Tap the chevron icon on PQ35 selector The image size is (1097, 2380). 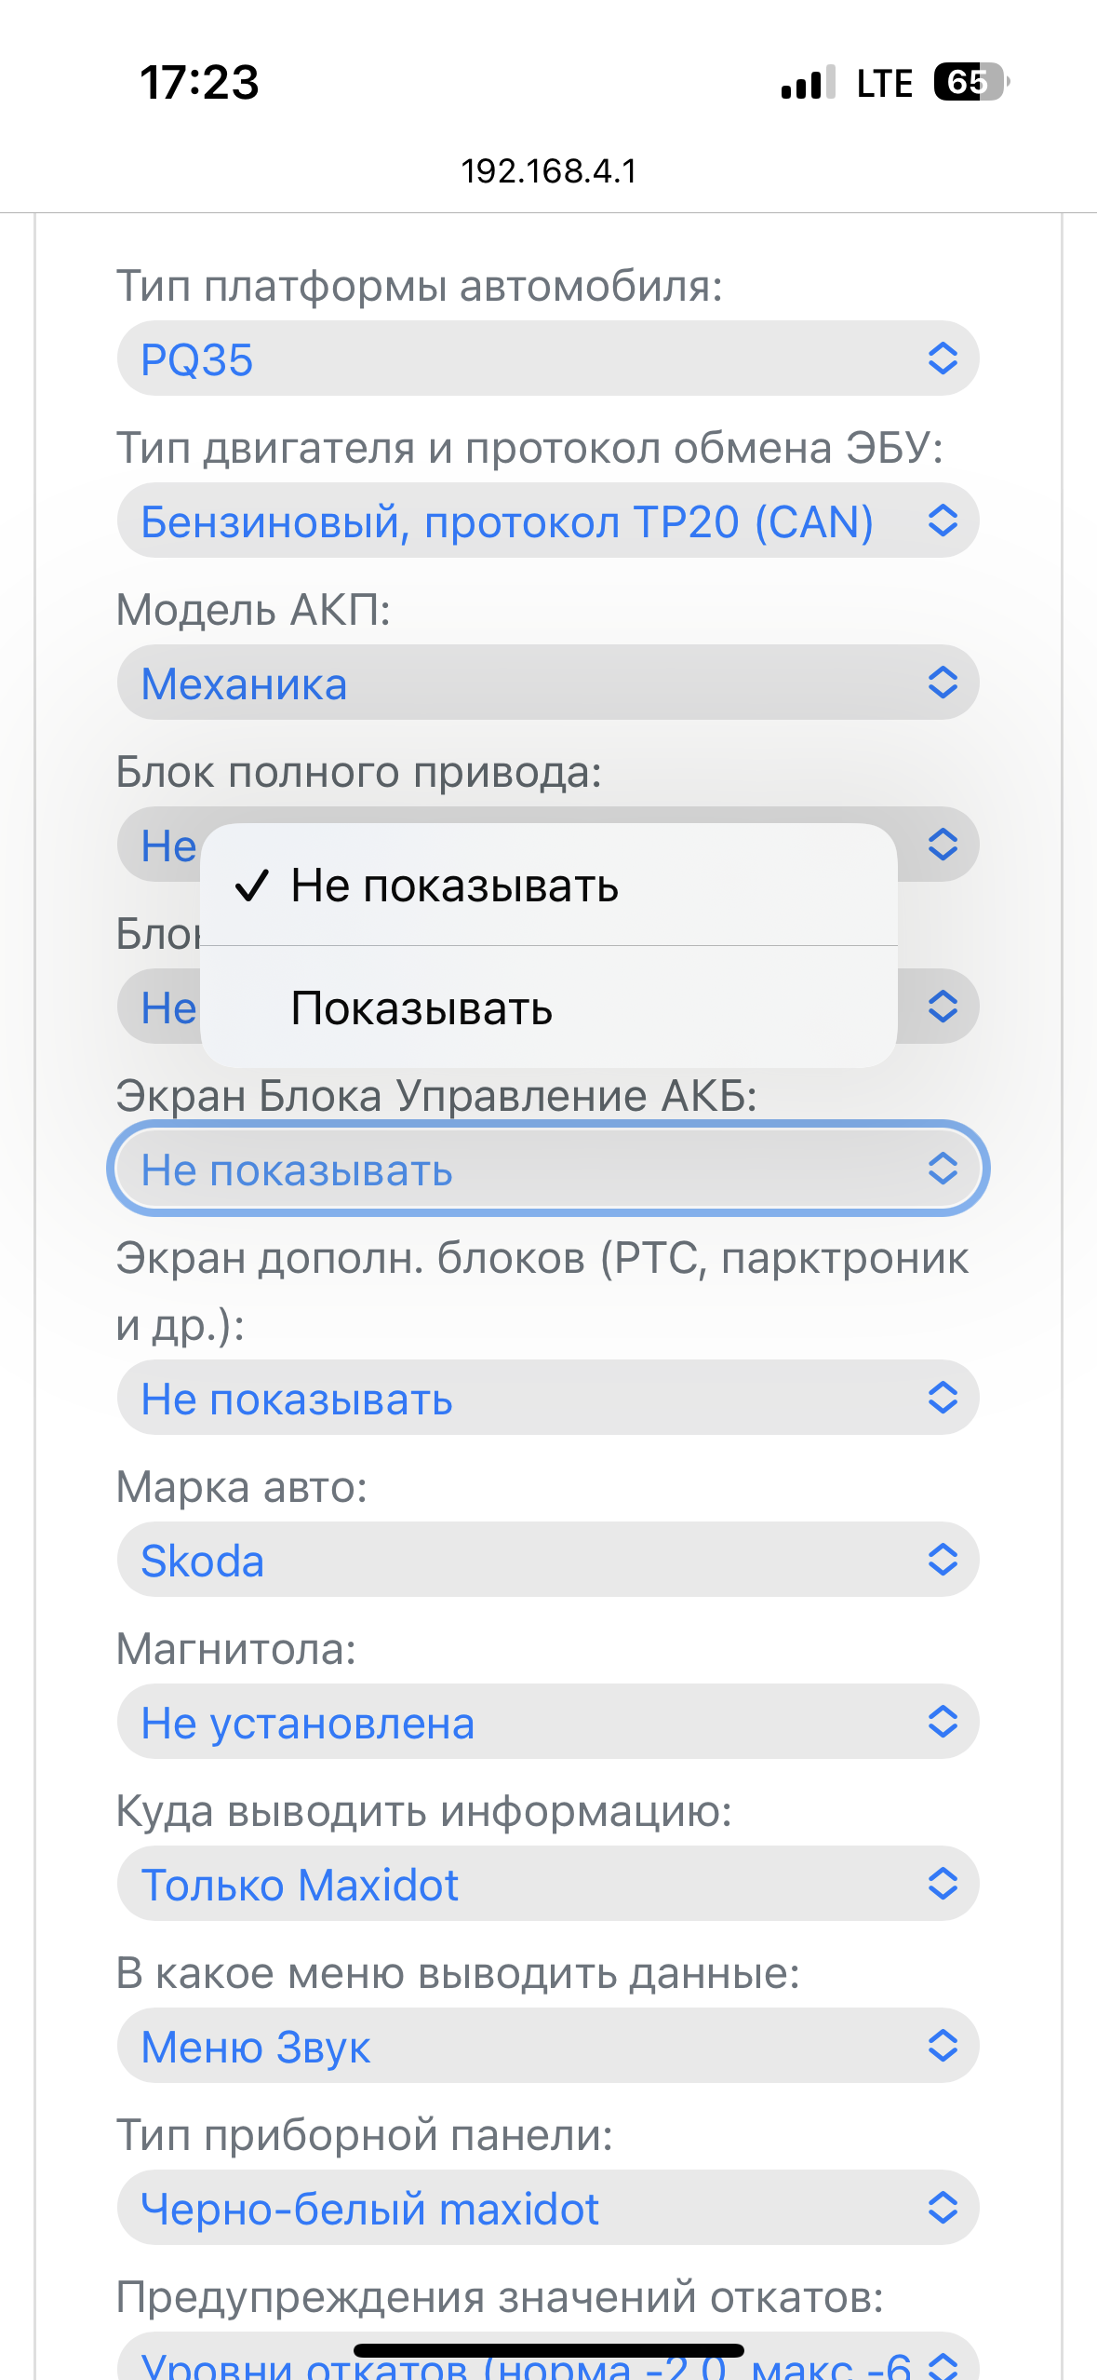(943, 358)
